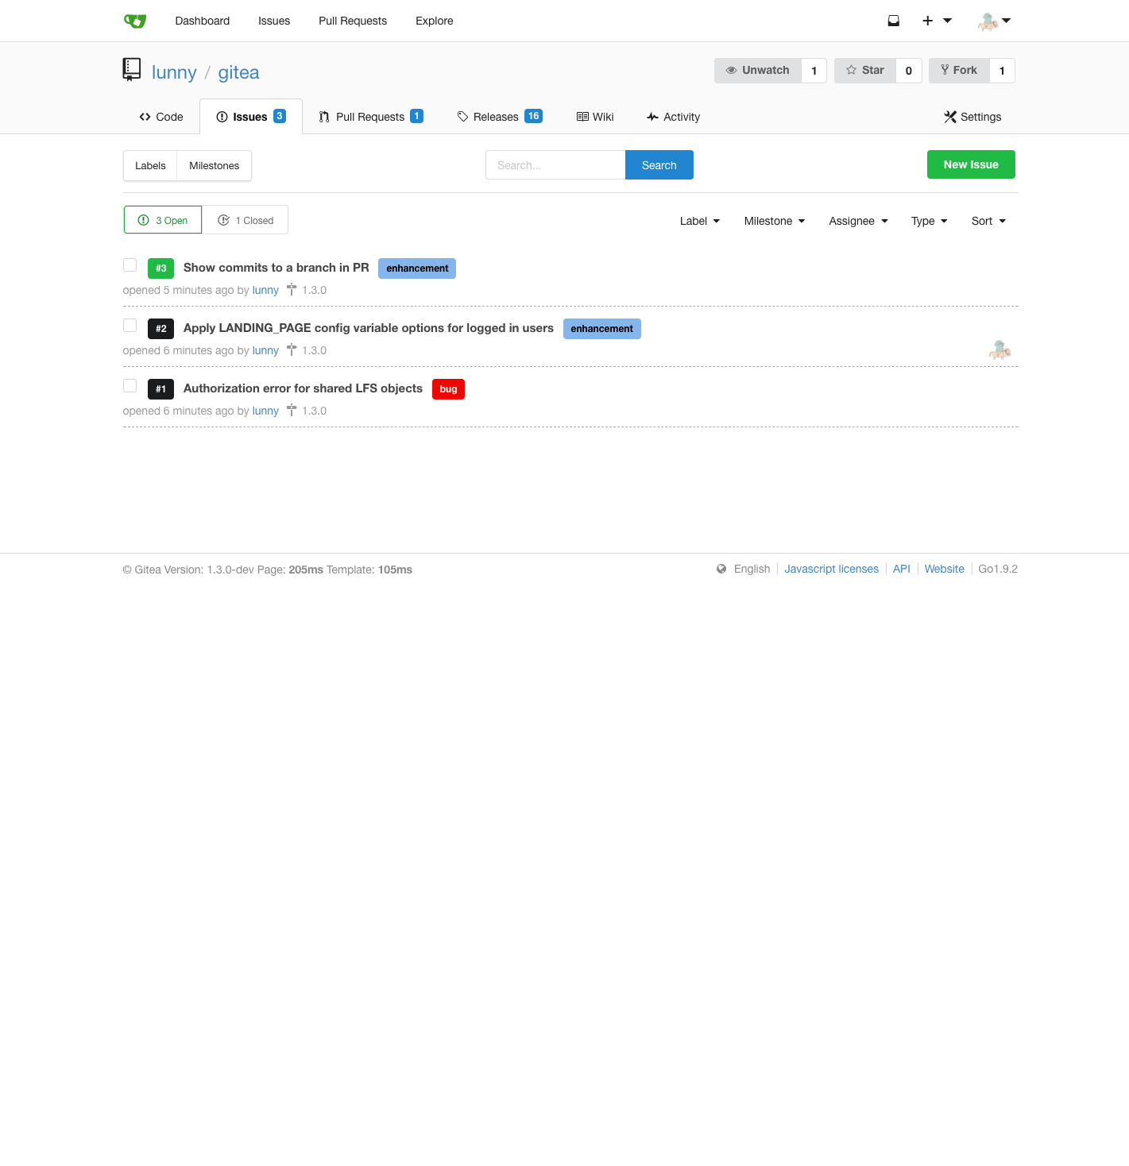Open the notifications inbox icon
This screenshot has width=1129, height=1166.
click(x=894, y=21)
